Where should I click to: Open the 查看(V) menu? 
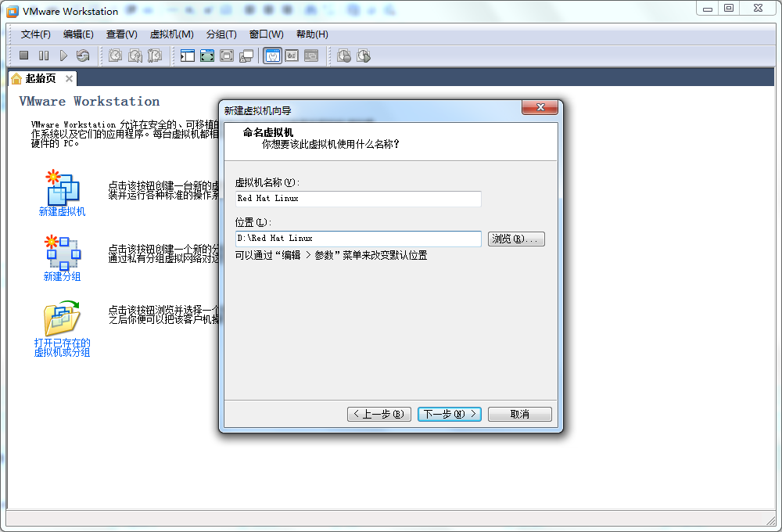click(x=122, y=34)
